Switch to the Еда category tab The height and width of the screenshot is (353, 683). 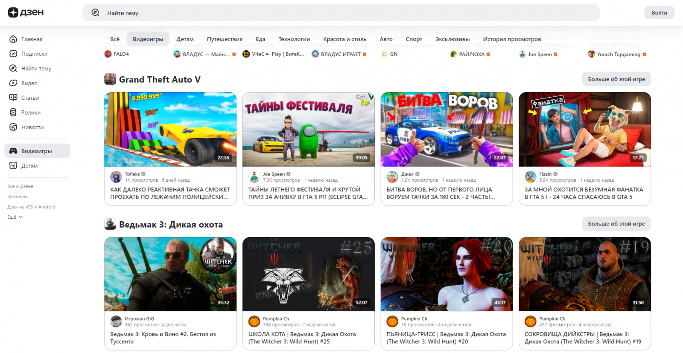click(x=260, y=39)
